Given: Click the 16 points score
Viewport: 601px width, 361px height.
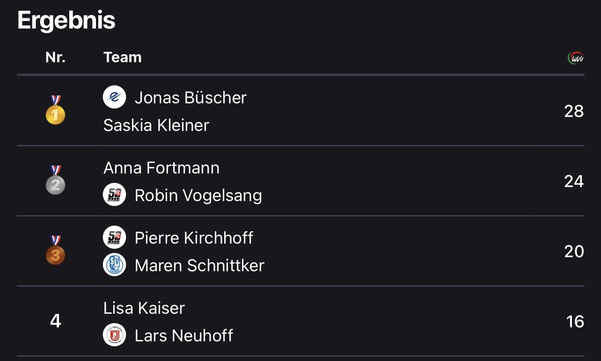Looking at the screenshot, I should pyautogui.click(x=575, y=322).
